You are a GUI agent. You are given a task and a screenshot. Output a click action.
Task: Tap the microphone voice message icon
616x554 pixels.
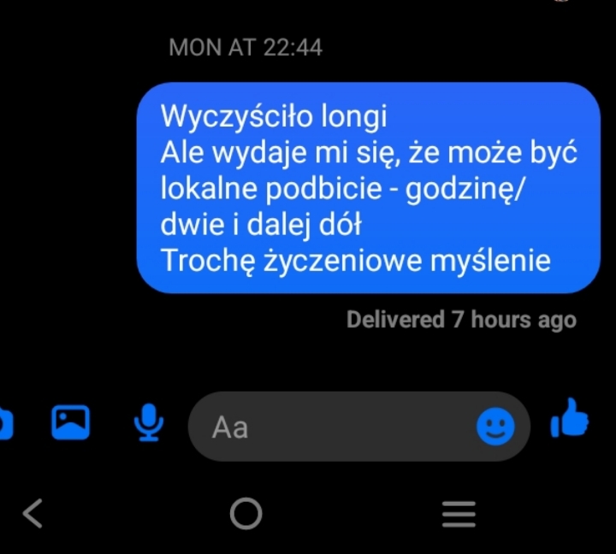coord(149,423)
